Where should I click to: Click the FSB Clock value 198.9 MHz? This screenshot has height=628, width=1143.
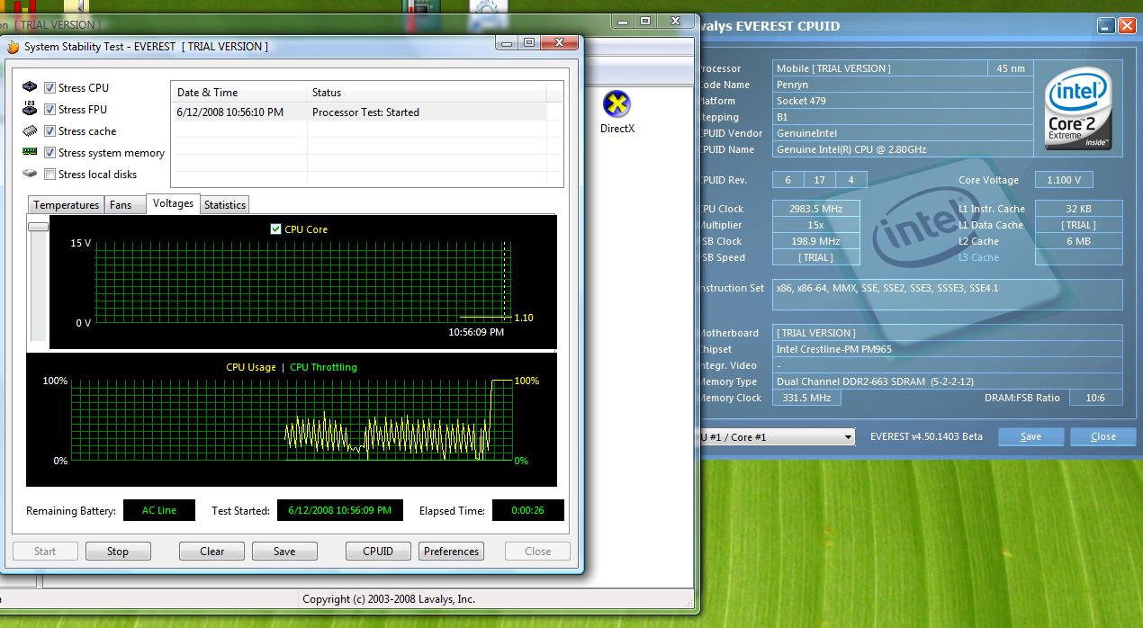816,241
